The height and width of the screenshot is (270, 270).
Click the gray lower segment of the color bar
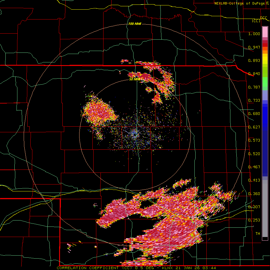tap(265, 208)
